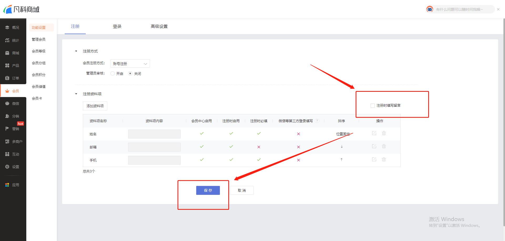Image resolution: width=505 pixels, height=241 pixels.
Task: Open 管理会员 submenu item
Action: pyautogui.click(x=39, y=39)
